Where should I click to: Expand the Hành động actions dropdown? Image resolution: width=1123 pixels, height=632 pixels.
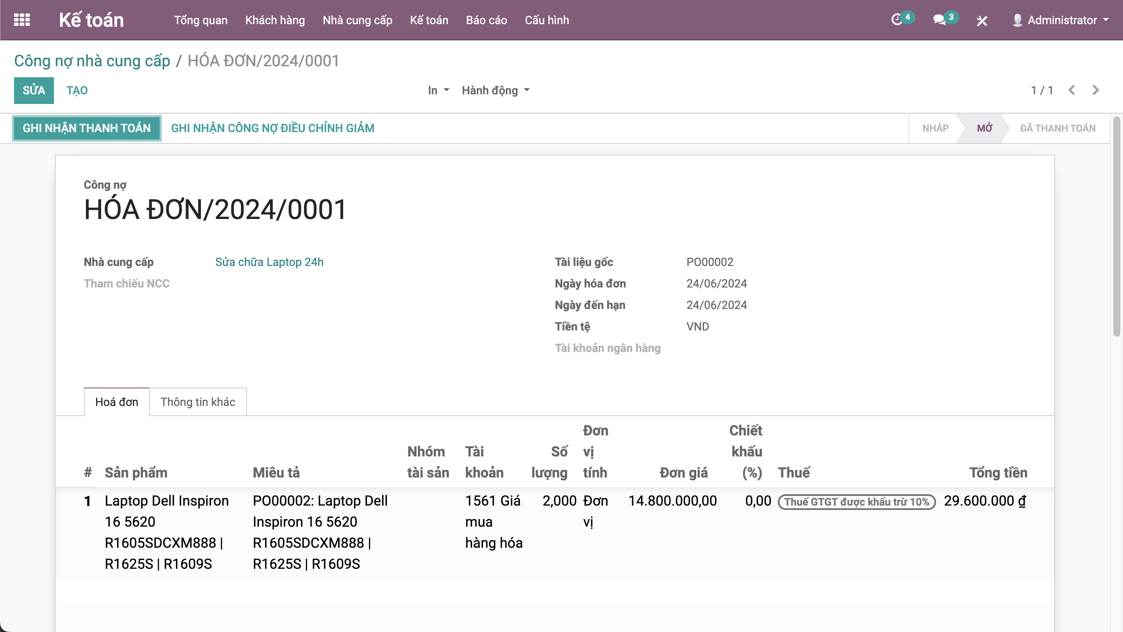click(x=496, y=90)
